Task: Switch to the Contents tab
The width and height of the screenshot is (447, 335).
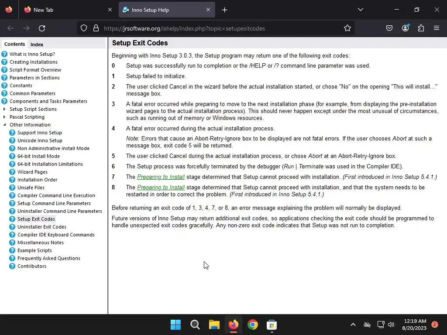Action: tap(14, 44)
